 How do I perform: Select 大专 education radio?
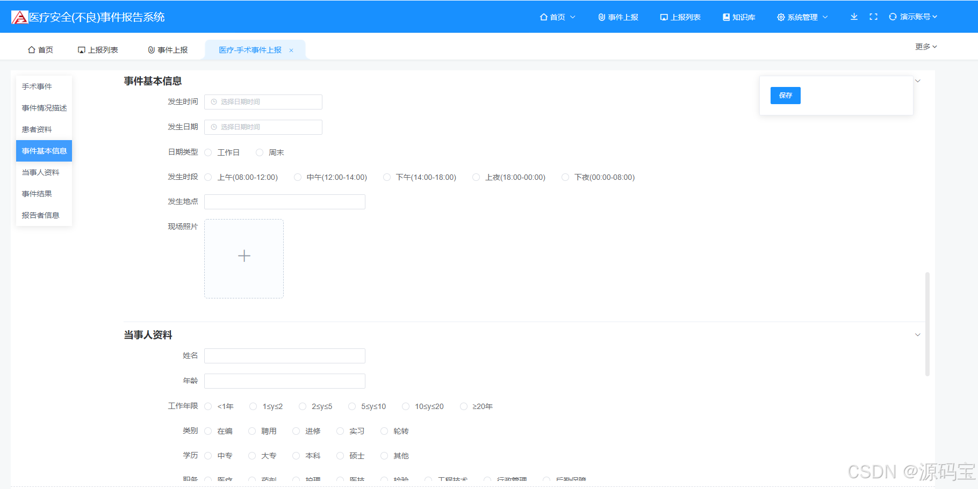(x=252, y=456)
